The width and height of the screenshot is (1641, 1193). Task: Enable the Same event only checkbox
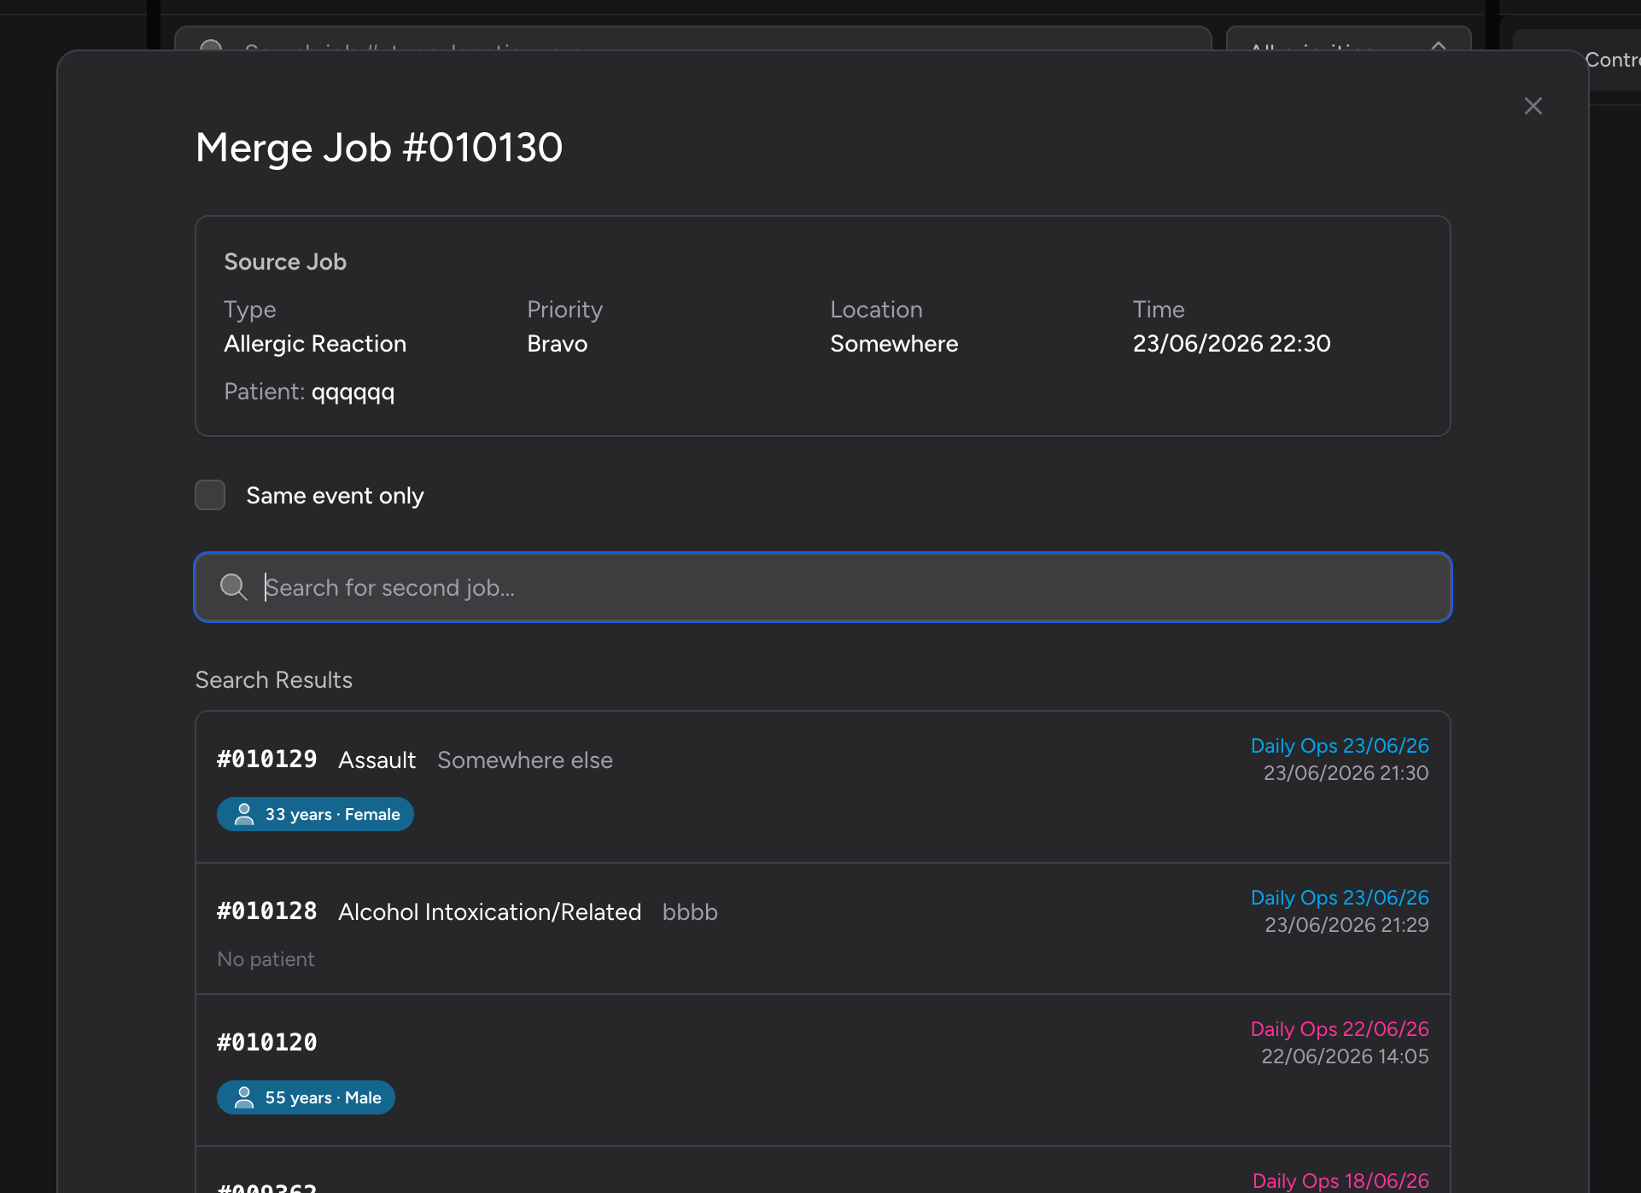210,495
